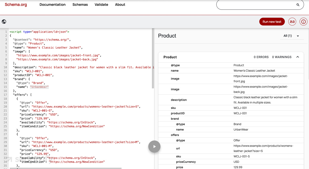Image resolution: width=309 pixels, height=169 pixels.
Task: Run the code with play button
Action: pyautogui.click(x=154, y=146)
